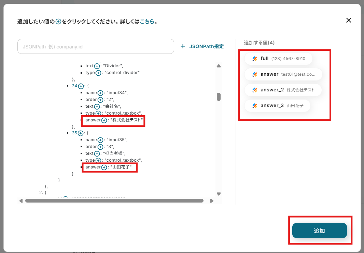Select the "answer_2 株式会社テスト" chip
The height and width of the screenshot is (253, 364).
click(x=283, y=90)
